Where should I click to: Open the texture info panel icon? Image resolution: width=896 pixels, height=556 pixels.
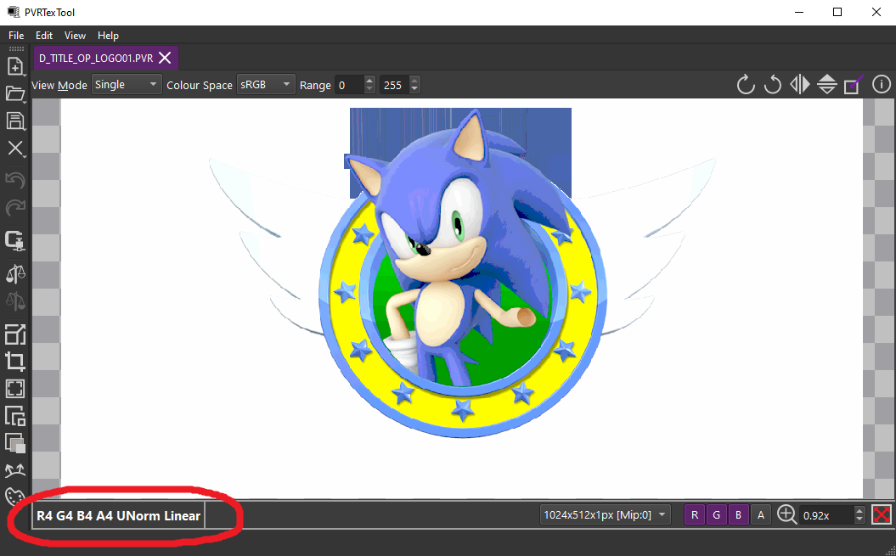[x=882, y=85]
